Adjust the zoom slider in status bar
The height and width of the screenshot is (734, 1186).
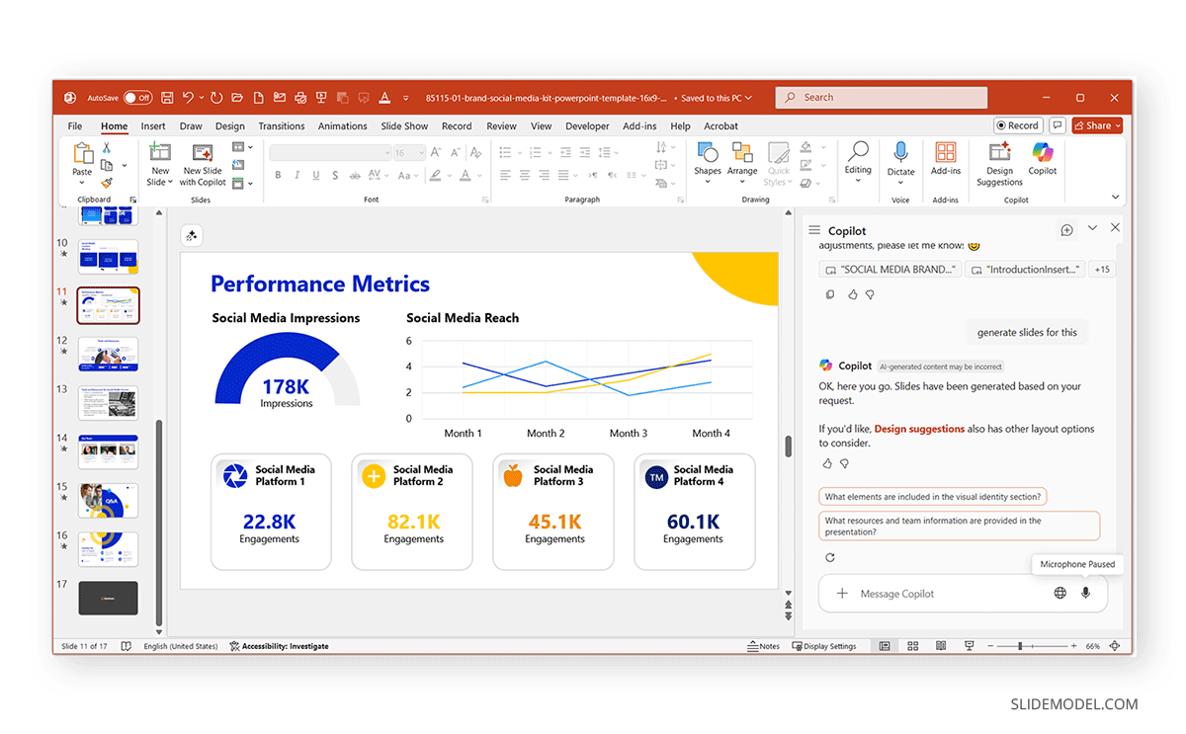tap(1021, 646)
